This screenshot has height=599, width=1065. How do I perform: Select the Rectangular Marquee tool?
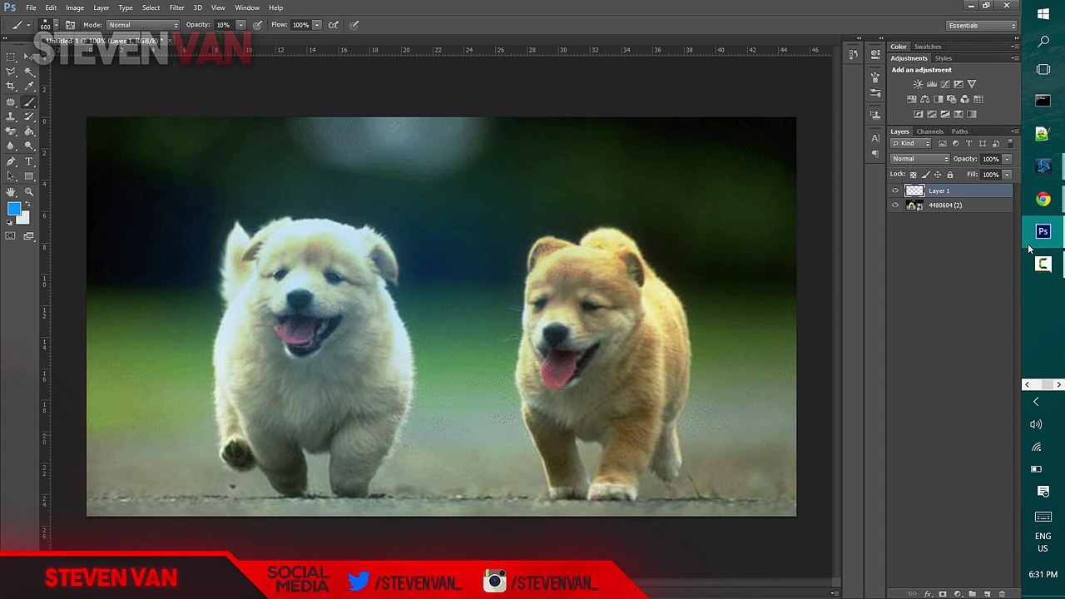(x=11, y=57)
